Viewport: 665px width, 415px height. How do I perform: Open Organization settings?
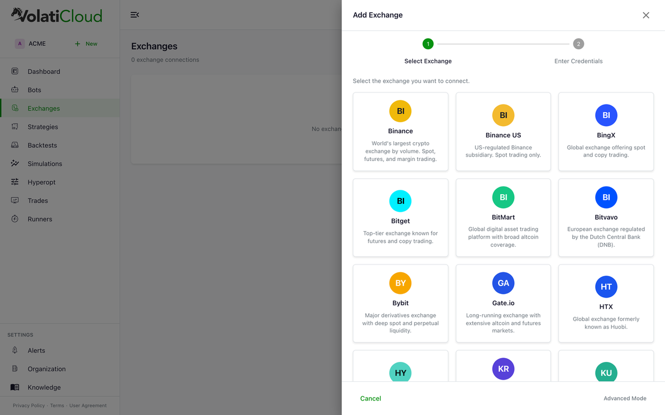pos(60,369)
